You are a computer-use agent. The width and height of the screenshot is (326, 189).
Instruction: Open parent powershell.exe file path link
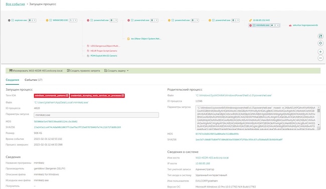pos(234,95)
